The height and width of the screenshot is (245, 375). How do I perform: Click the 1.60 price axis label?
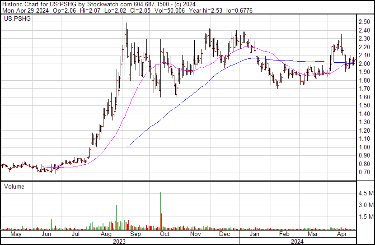pos(364,97)
